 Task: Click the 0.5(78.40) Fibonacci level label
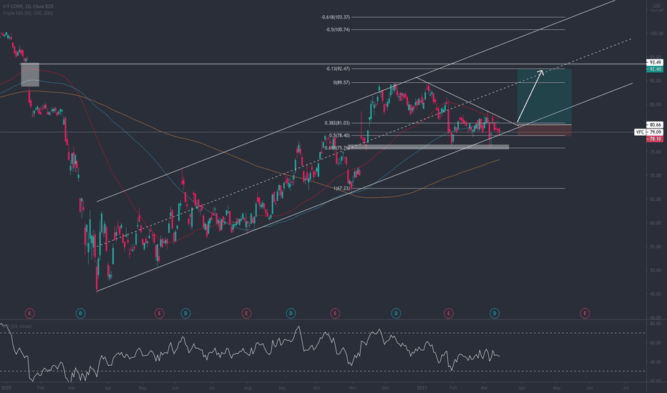coord(339,136)
